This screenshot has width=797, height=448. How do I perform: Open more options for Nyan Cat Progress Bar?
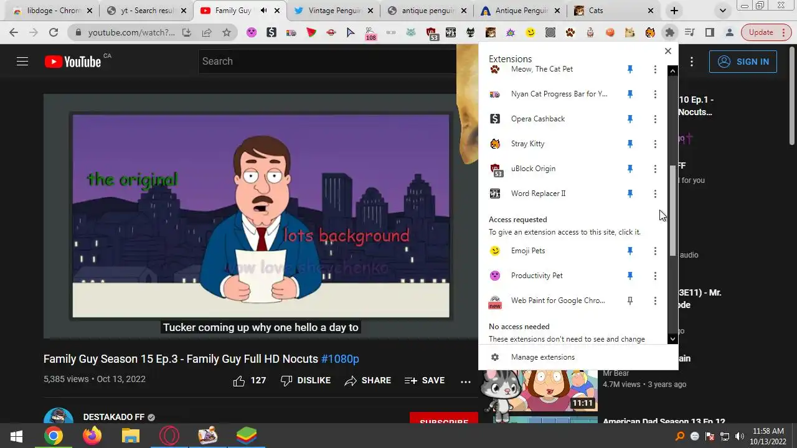click(x=655, y=94)
